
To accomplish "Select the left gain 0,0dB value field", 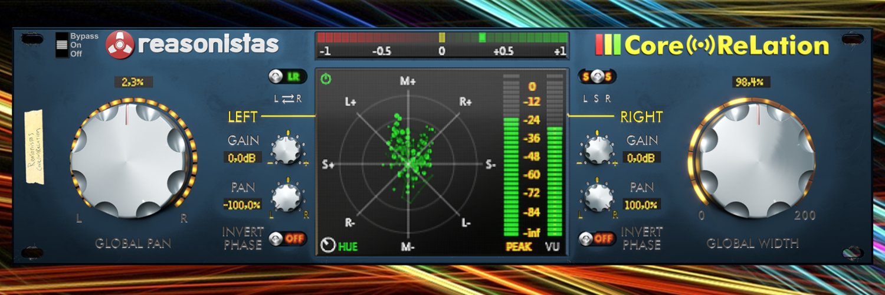I will (x=242, y=158).
